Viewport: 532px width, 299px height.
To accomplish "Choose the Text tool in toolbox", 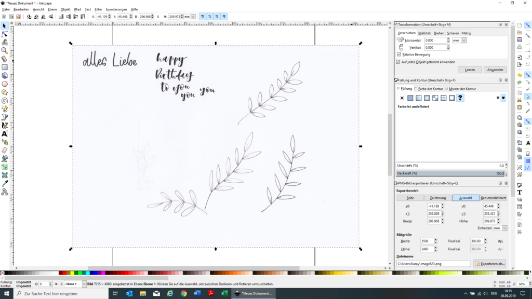I will pyautogui.click(x=5, y=133).
